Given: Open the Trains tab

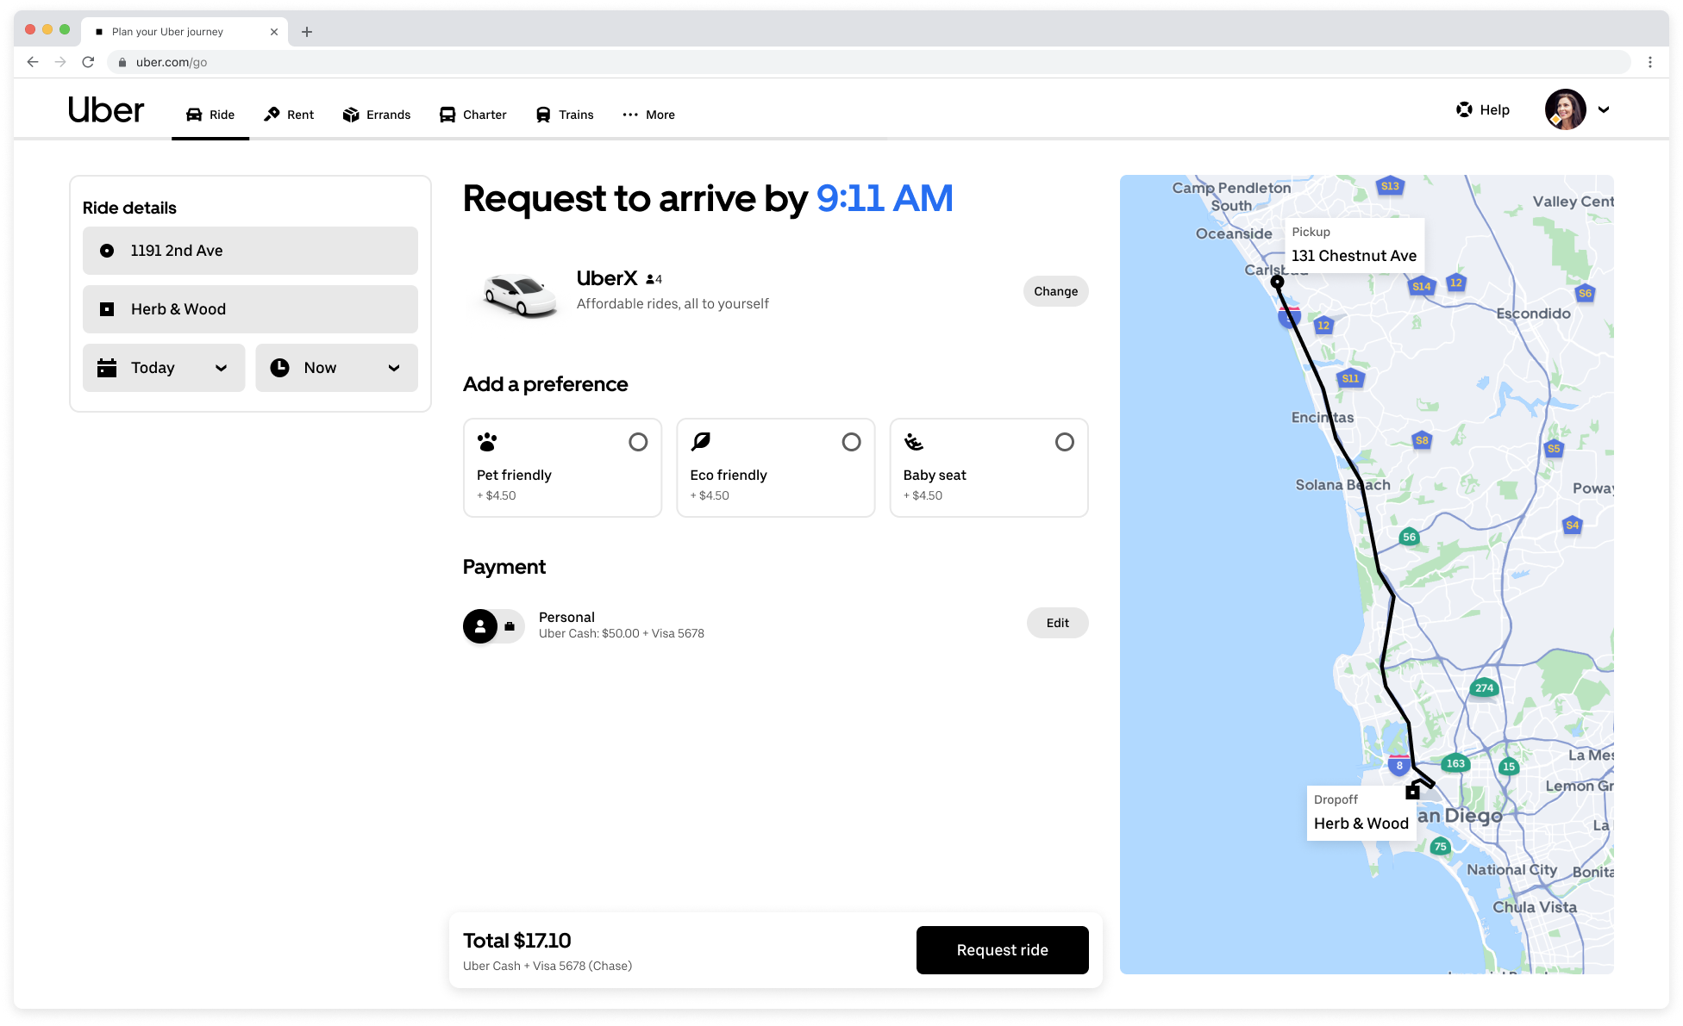Looking at the screenshot, I should tap(565, 115).
